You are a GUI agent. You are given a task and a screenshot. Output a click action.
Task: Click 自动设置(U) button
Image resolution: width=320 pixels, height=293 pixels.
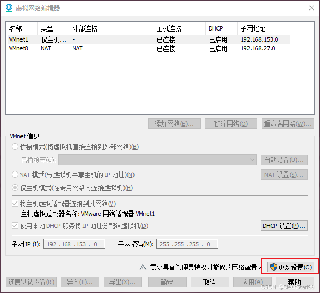tap(284, 160)
